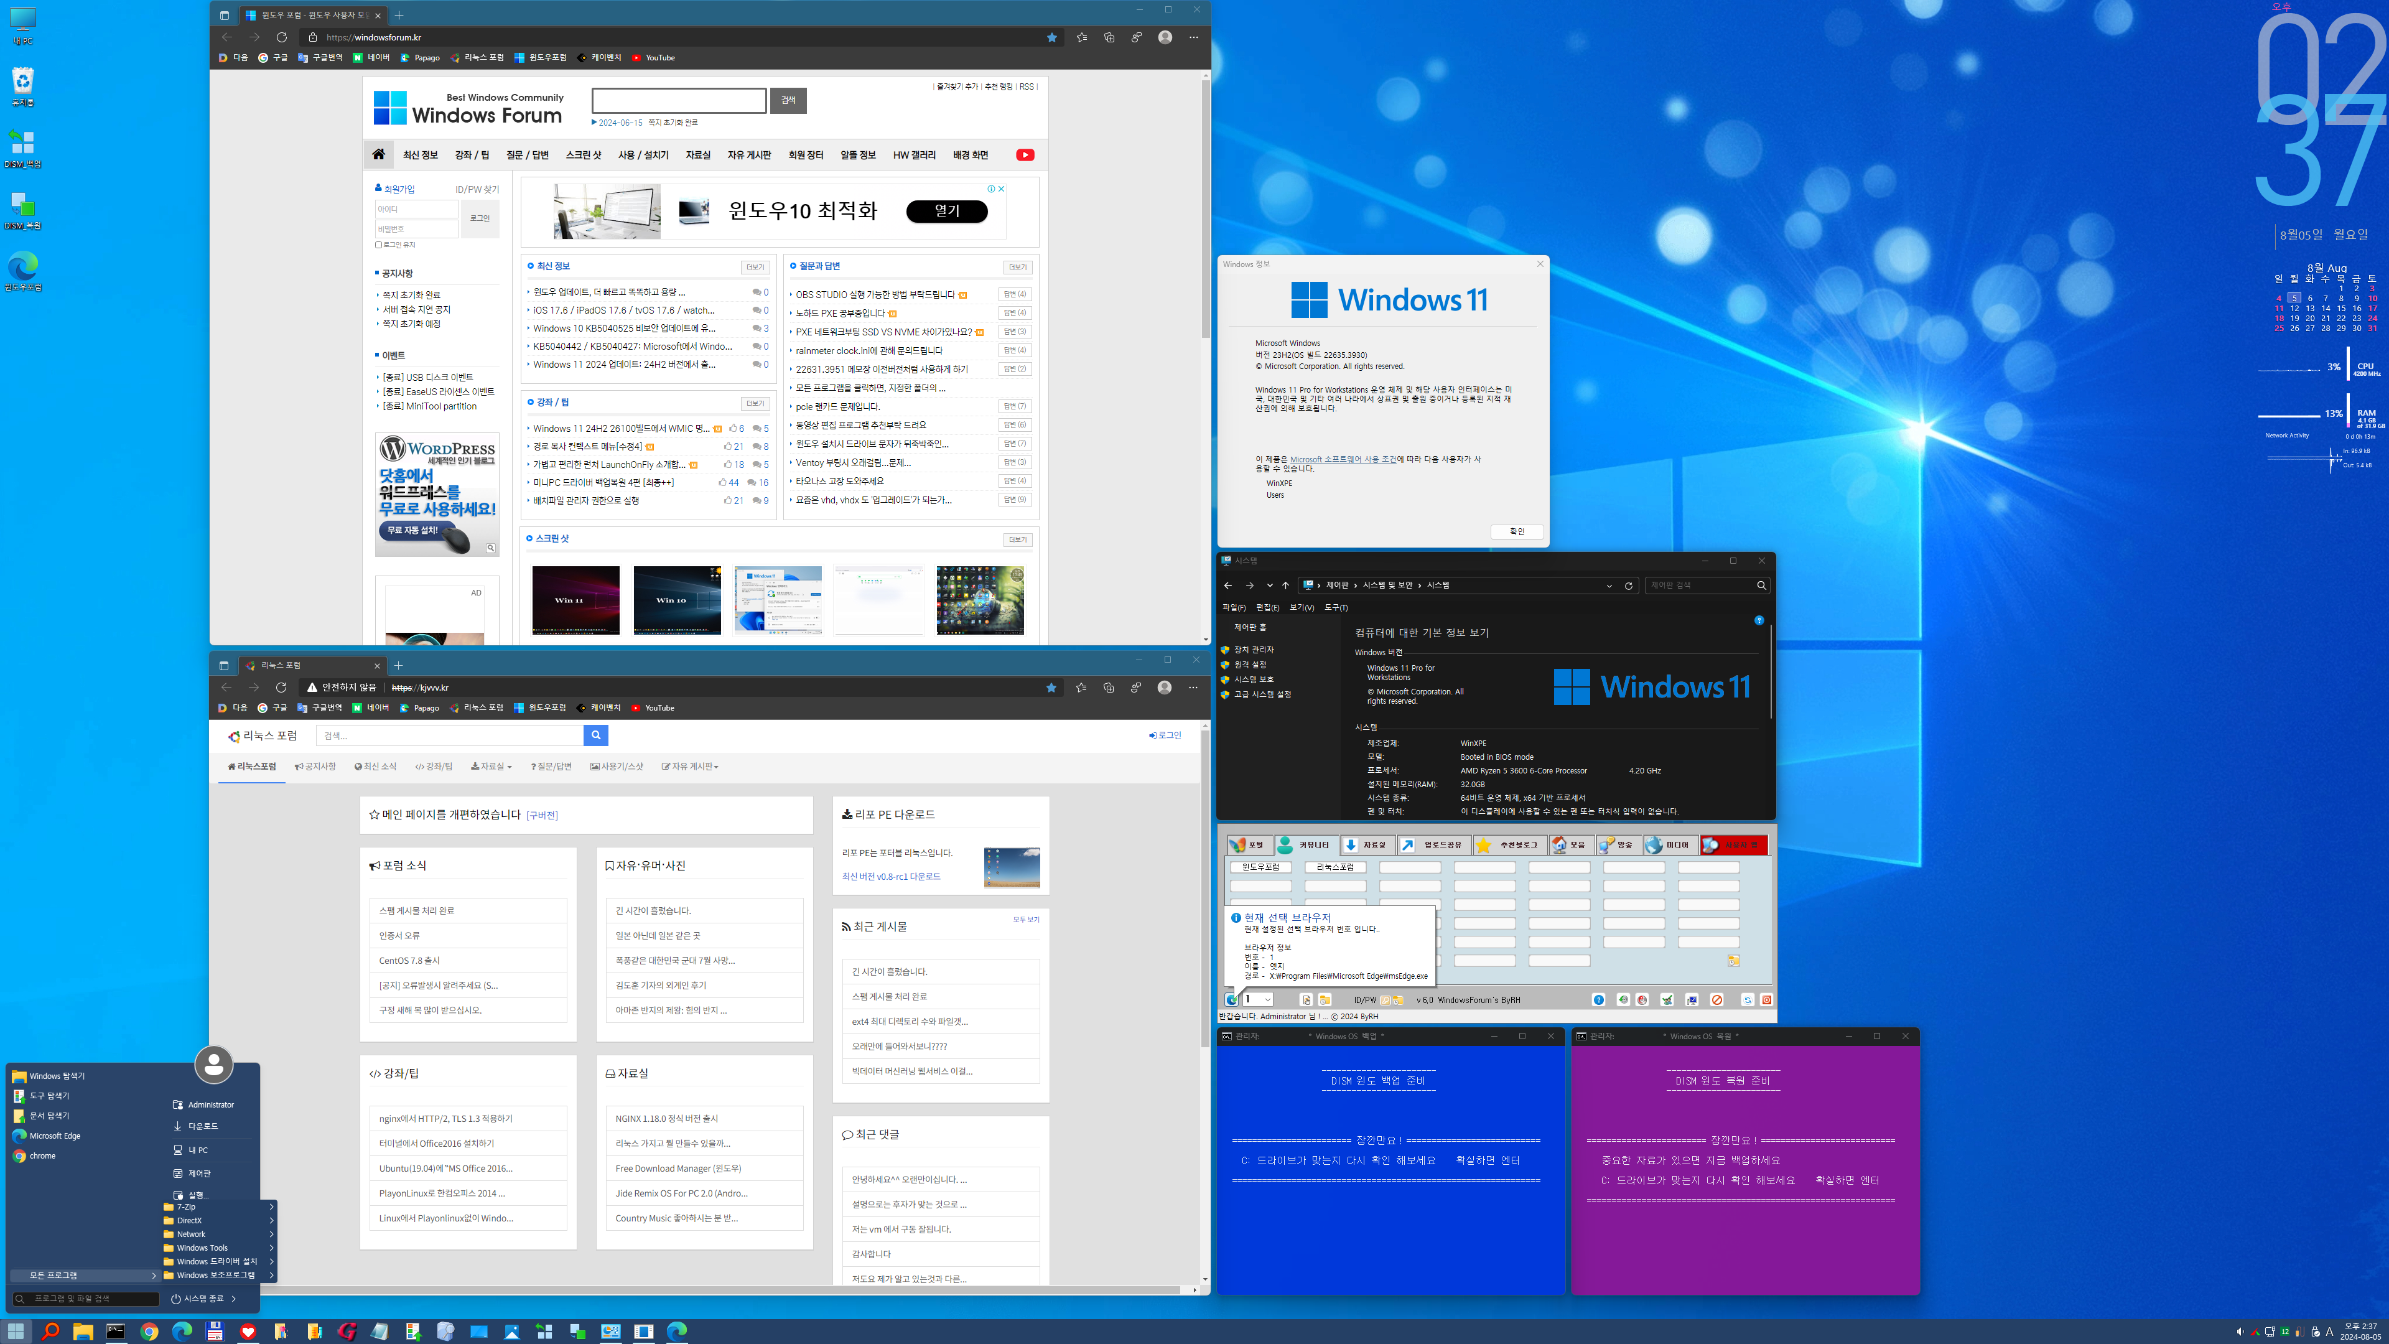Expand the Windows 보조프로그램 folder
Image resolution: width=2389 pixels, height=1344 pixels.
coord(218,1276)
